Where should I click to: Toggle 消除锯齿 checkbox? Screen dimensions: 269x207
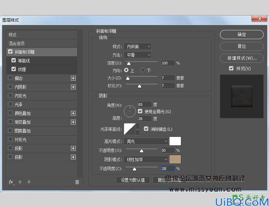coord(146,129)
